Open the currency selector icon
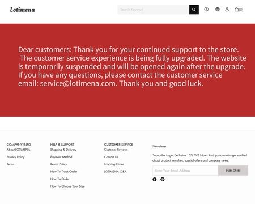Image resolution: width=255 pixels, height=204 pixels. (206, 9)
